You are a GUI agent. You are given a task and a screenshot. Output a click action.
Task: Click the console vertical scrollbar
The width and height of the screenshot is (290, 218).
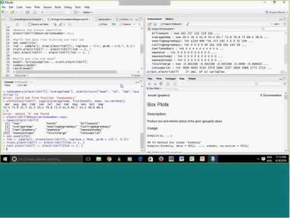point(142,140)
